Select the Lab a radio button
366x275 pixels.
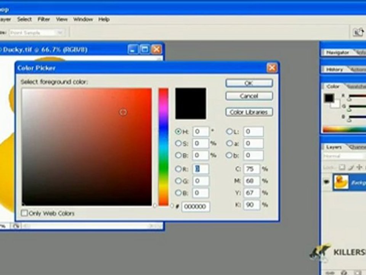[x=229, y=143]
